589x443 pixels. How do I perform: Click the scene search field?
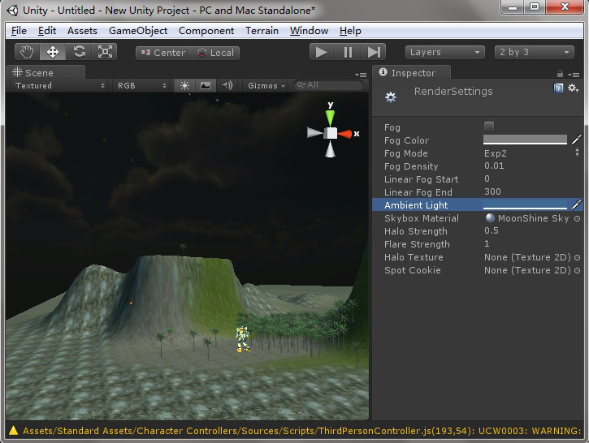329,85
